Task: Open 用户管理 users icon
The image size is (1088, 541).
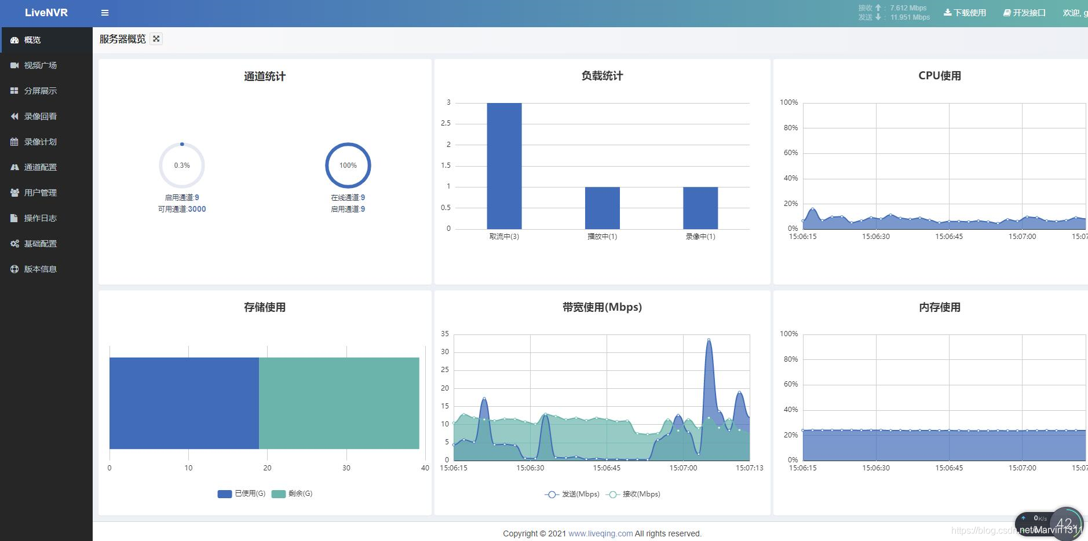Action: pyautogui.click(x=14, y=193)
